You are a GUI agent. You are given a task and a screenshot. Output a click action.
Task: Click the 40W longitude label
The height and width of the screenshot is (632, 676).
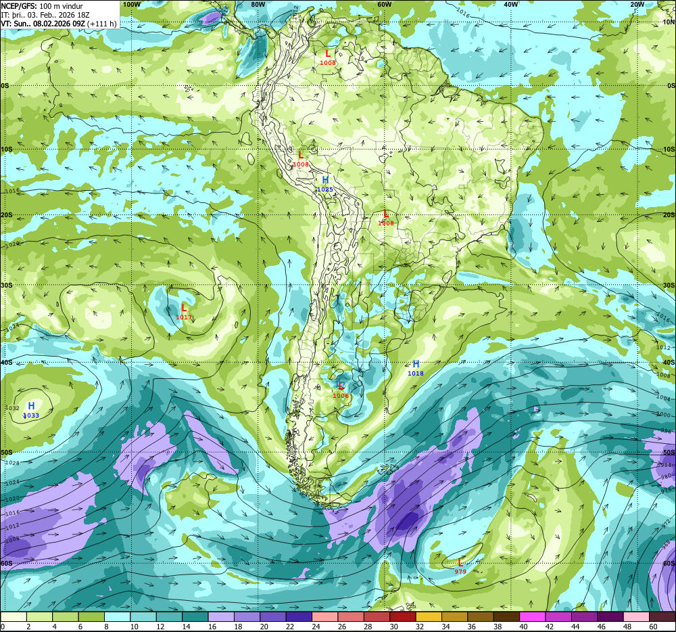tap(510, 4)
